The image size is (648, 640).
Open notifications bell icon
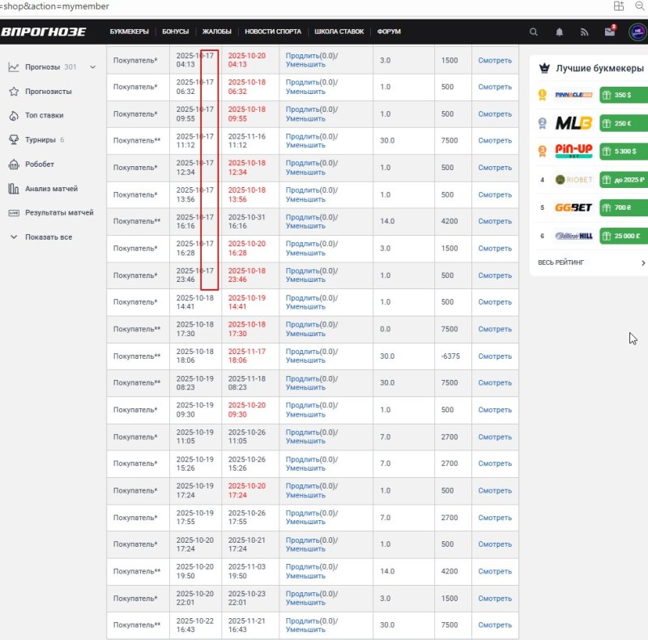click(x=559, y=32)
